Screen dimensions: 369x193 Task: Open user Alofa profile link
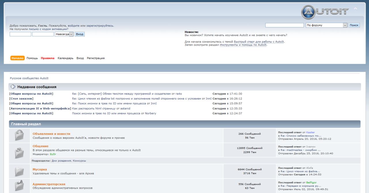[x=310, y=168]
